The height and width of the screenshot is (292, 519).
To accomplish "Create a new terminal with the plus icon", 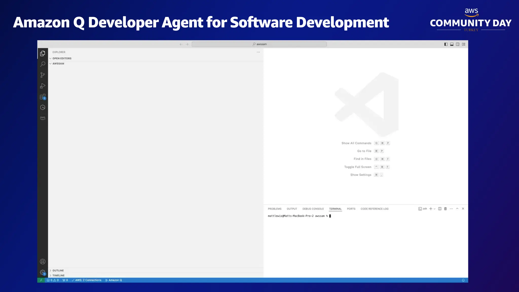I will 431,209.
